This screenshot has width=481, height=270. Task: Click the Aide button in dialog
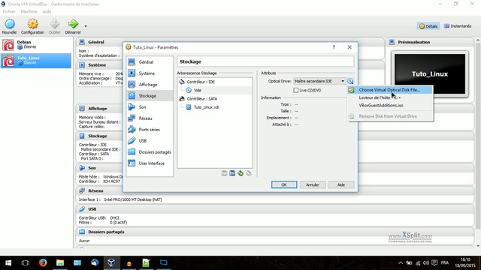(x=341, y=185)
